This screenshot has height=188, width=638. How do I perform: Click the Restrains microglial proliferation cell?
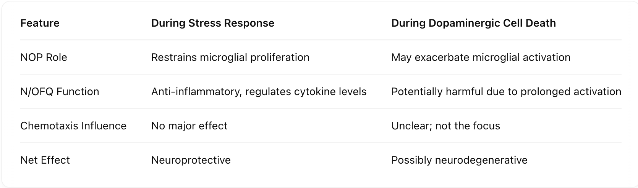tap(230, 57)
